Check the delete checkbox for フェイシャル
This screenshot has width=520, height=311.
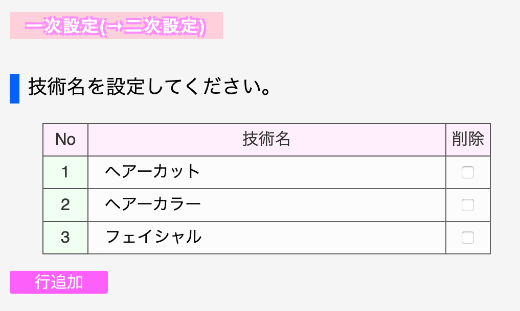468,238
